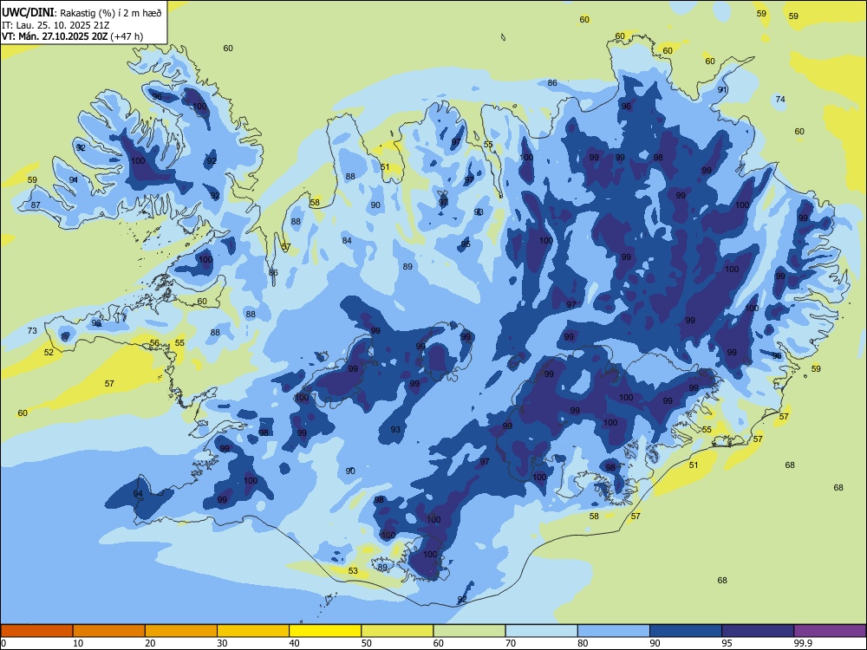
Task: Pick the yellow-green 50–60 legend swatch
Action: [x=398, y=631]
